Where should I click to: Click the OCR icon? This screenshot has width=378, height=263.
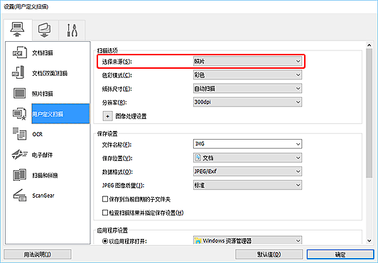(x=19, y=134)
